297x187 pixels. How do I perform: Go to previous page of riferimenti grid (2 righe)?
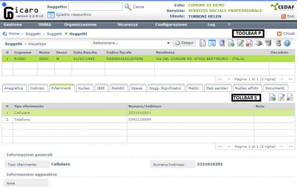click(228, 147)
